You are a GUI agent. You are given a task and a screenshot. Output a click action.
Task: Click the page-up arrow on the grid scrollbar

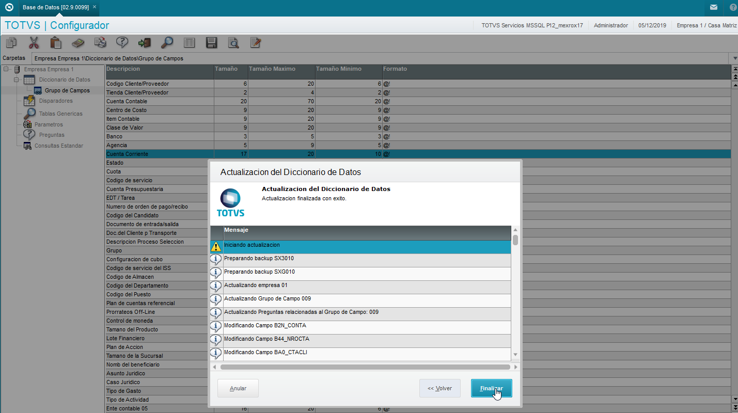point(735,76)
